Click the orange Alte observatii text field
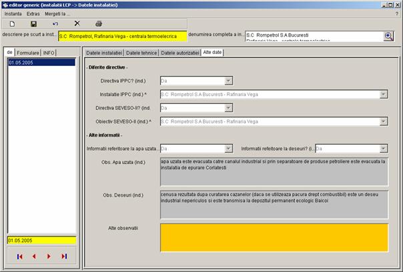The width and height of the screenshot is (403, 272). [x=274, y=237]
